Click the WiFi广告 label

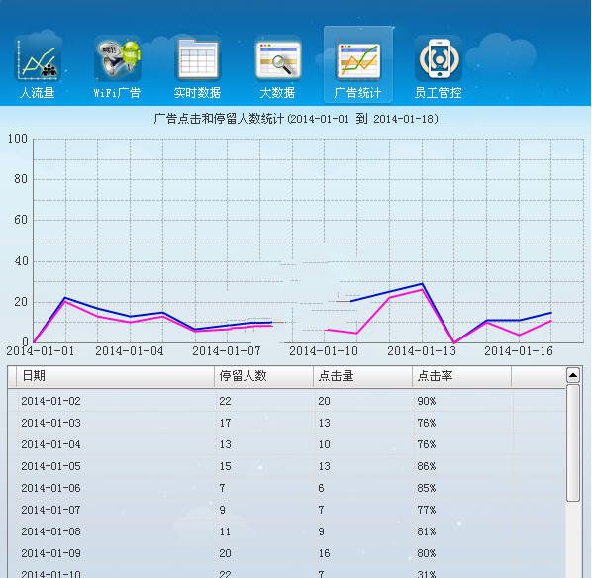tap(118, 92)
